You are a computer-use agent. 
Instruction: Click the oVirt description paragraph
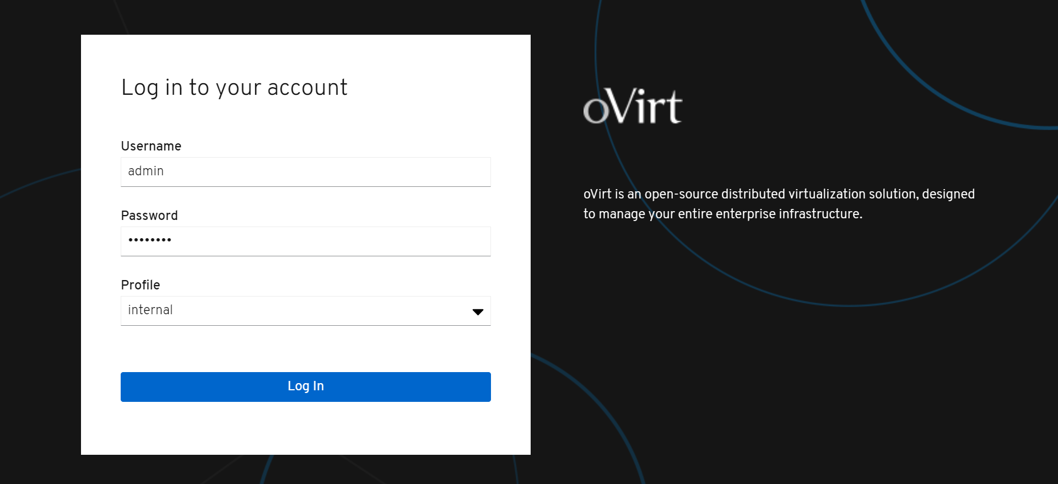[x=779, y=204]
